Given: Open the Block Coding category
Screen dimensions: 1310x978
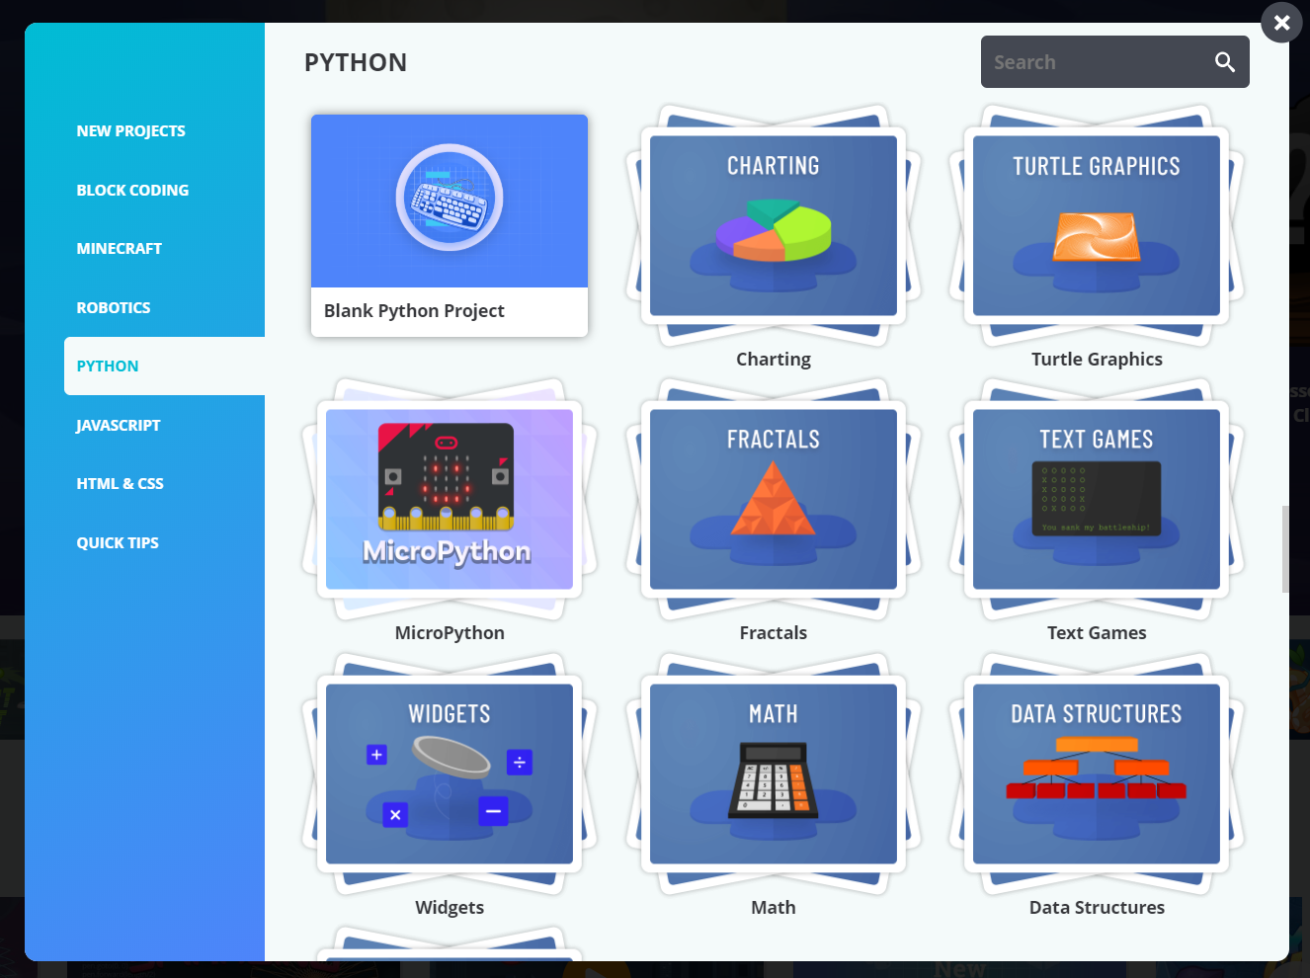Looking at the screenshot, I should point(132,190).
